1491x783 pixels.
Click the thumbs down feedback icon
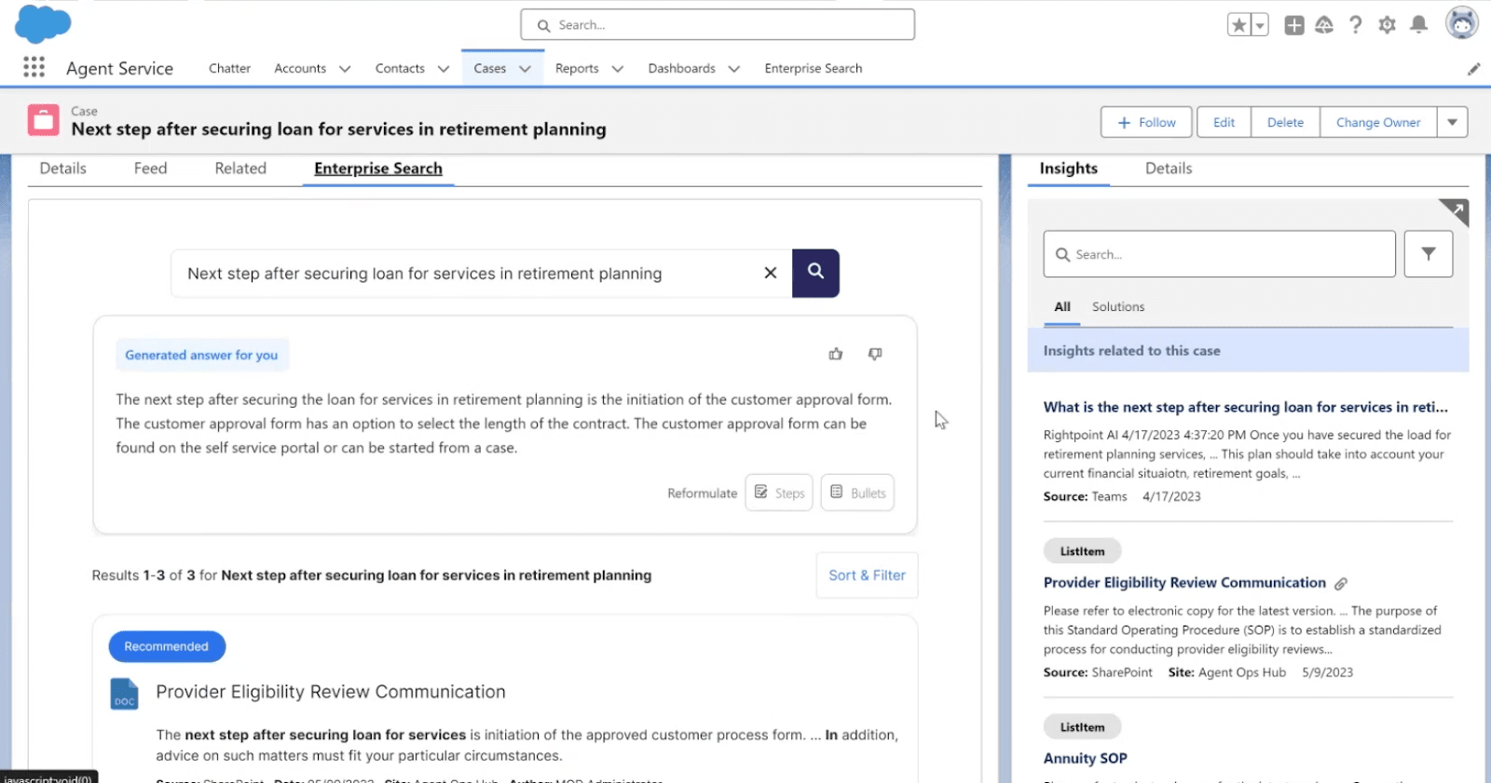pyautogui.click(x=875, y=354)
